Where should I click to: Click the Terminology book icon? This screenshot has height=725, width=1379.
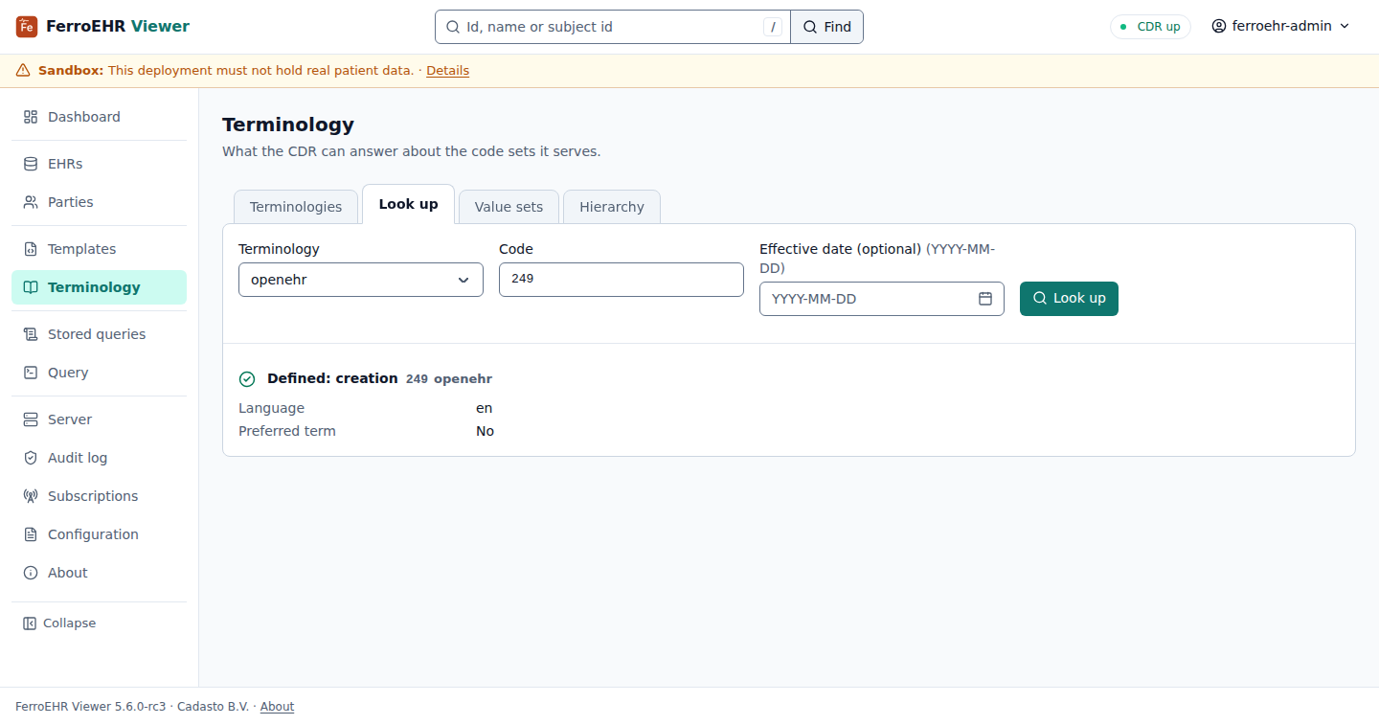point(31,287)
